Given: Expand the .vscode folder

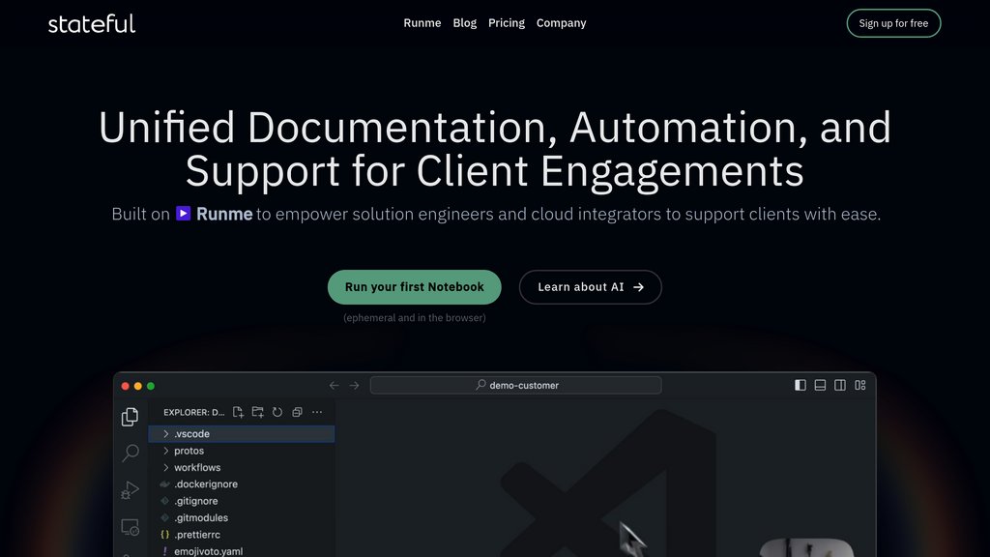Looking at the screenshot, I should point(191,434).
